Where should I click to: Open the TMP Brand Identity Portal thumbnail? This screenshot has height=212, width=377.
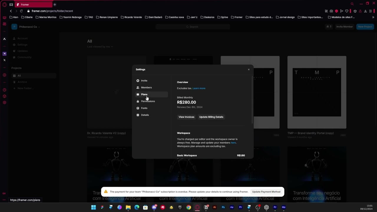point(317,92)
